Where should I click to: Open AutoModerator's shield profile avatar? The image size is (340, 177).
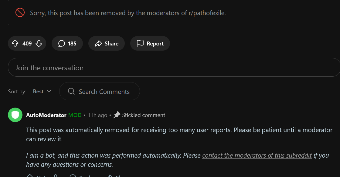tap(15, 115)
